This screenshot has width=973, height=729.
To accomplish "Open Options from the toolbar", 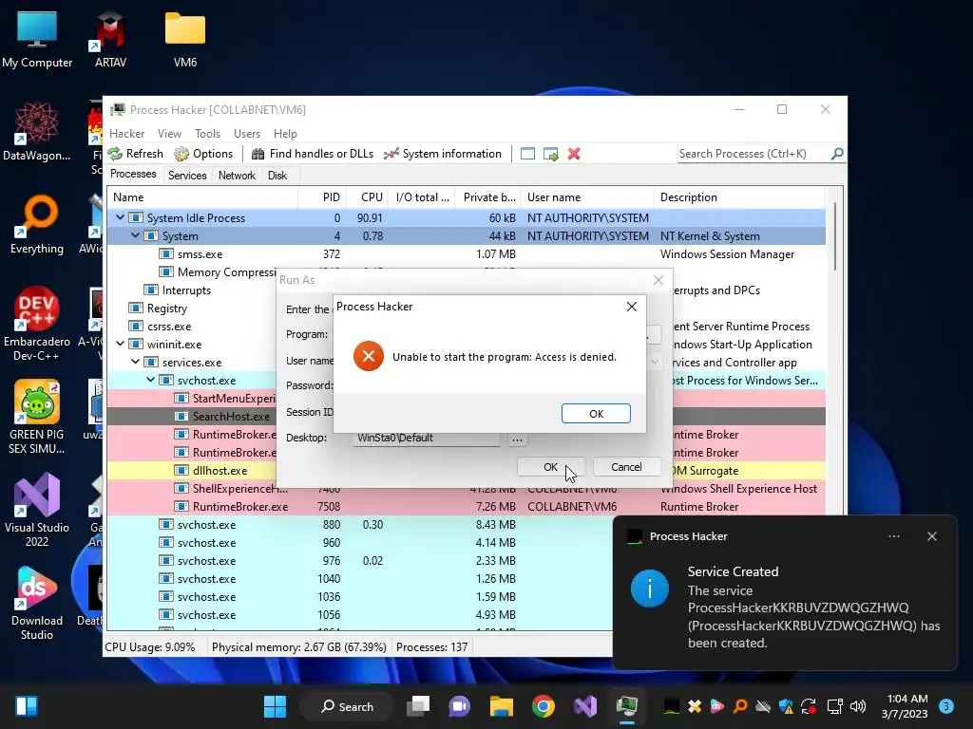I will pyautogui.click(x=203, y=154).
